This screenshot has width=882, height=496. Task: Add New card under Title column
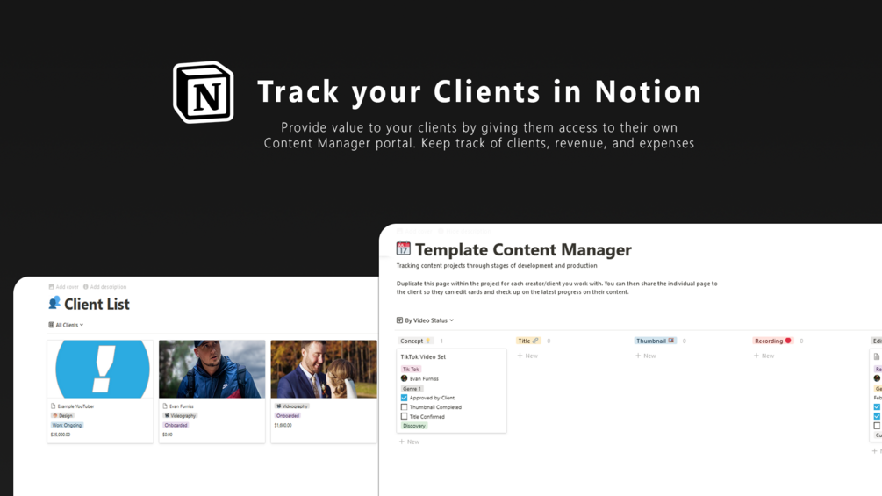point(527,356)
